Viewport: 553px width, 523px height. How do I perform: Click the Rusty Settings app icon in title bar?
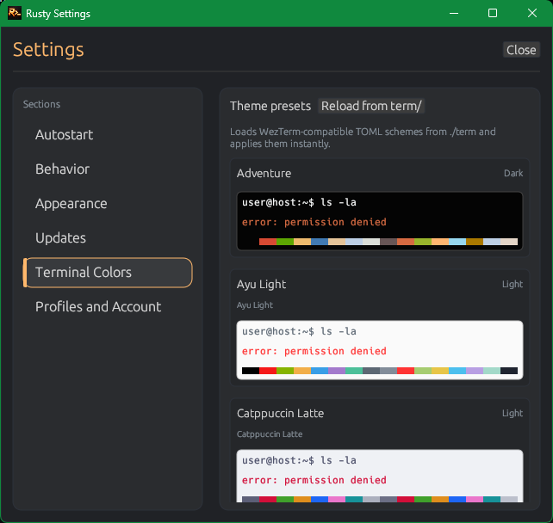(15, 14)
